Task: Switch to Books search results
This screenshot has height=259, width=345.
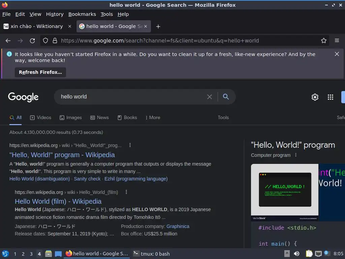Action: point(127,118)
